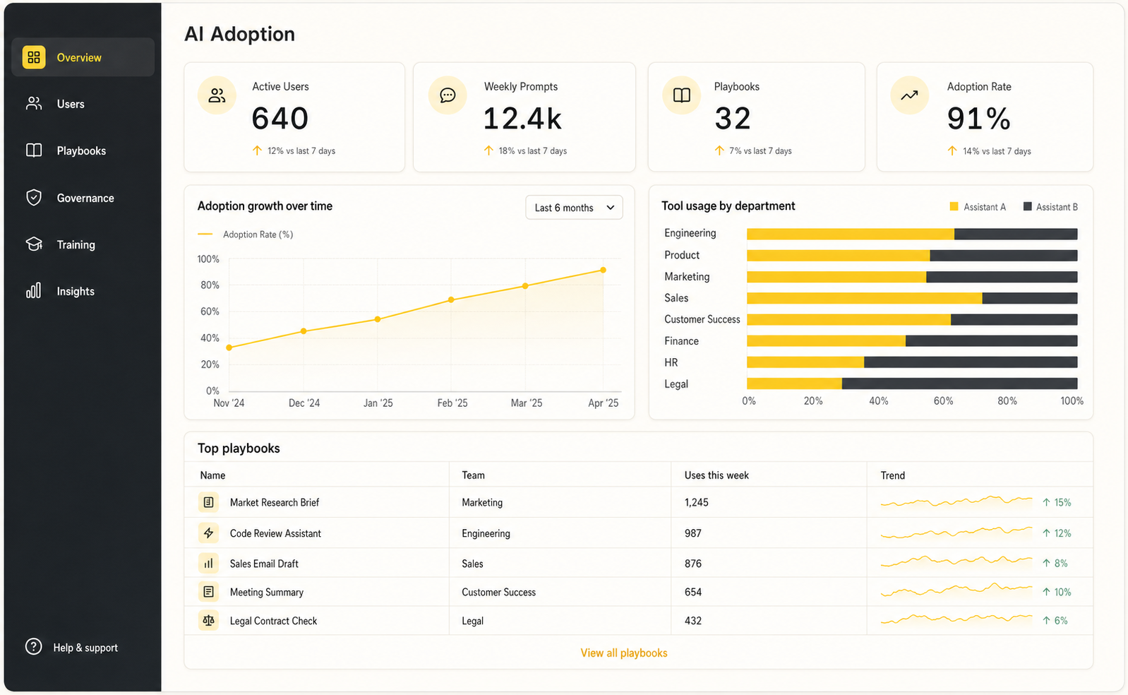Click the Governance shield icon in sidebar
Screen dimensions: 1128x695
coord(33,198)
